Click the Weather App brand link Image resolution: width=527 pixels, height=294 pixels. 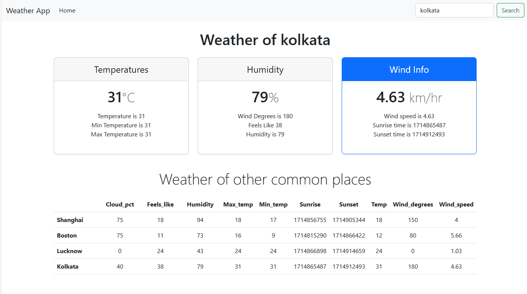click(x=28, y=11)
